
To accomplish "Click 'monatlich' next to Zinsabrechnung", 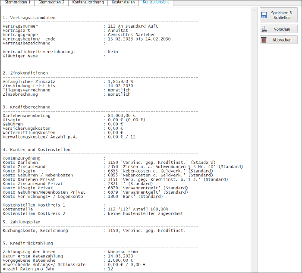I will (119, 94).
